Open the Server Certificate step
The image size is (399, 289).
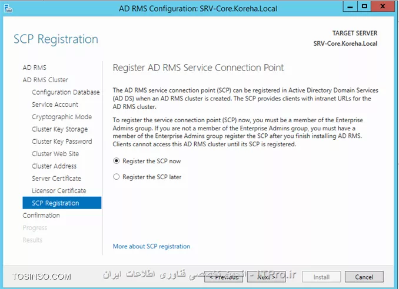pyautogui.click(x=56, y=179)
